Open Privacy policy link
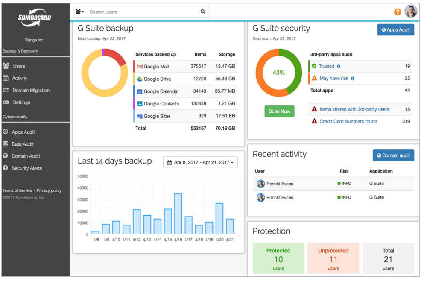 pos(49,190)
